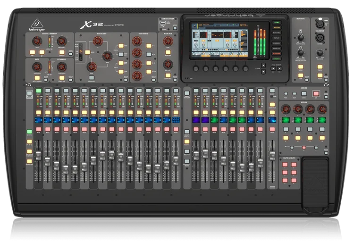Click the Talkback Ext Mic XLR input
The image size is (354, 241).
coord(320,37)
